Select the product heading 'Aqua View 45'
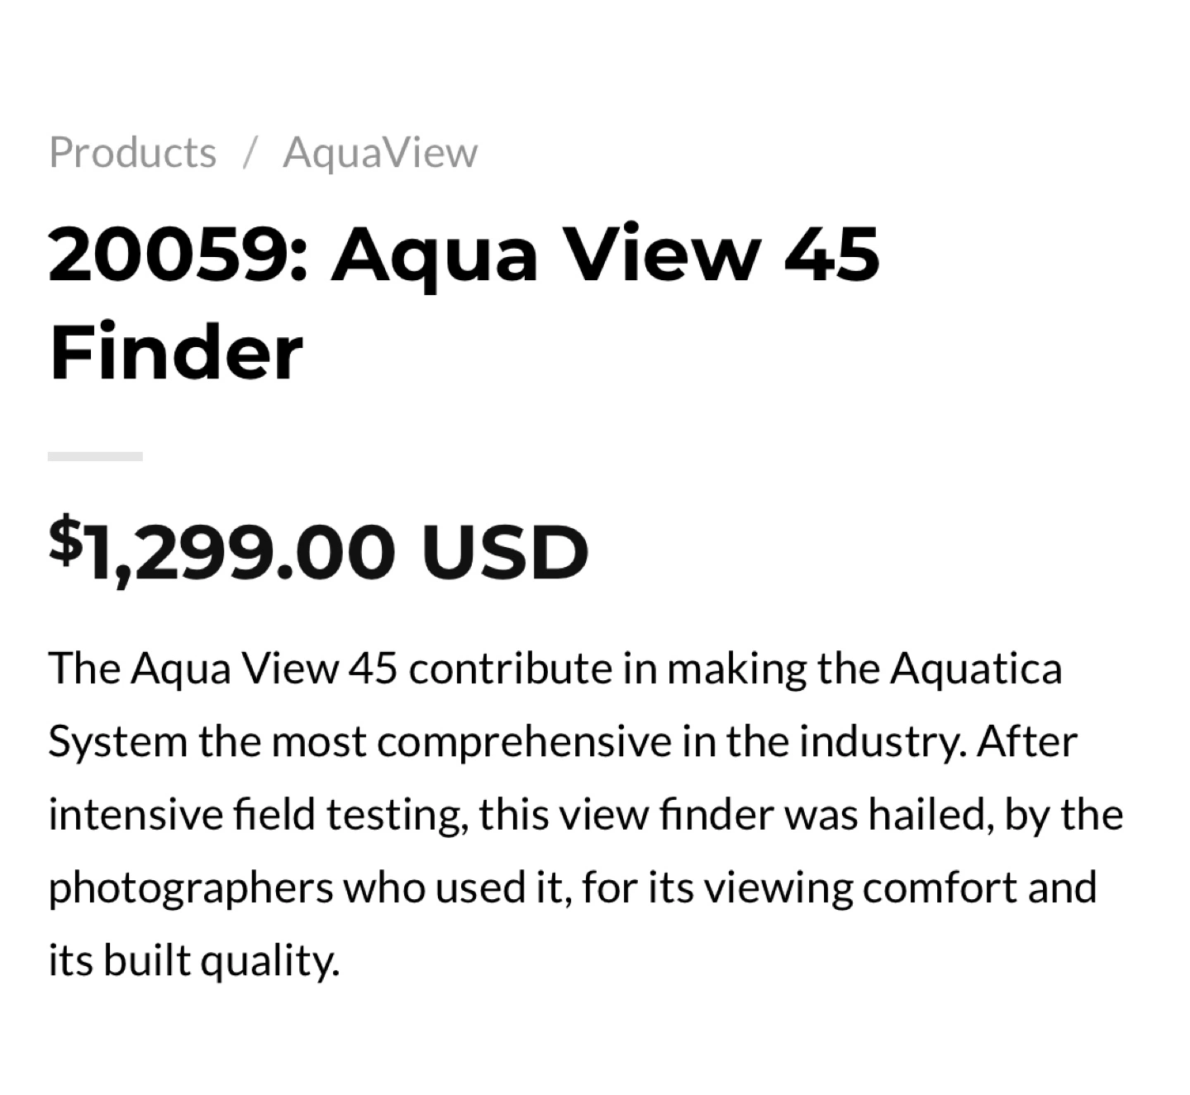Viewport: 1190px width, 1095px height. click(x=606, y=252)
